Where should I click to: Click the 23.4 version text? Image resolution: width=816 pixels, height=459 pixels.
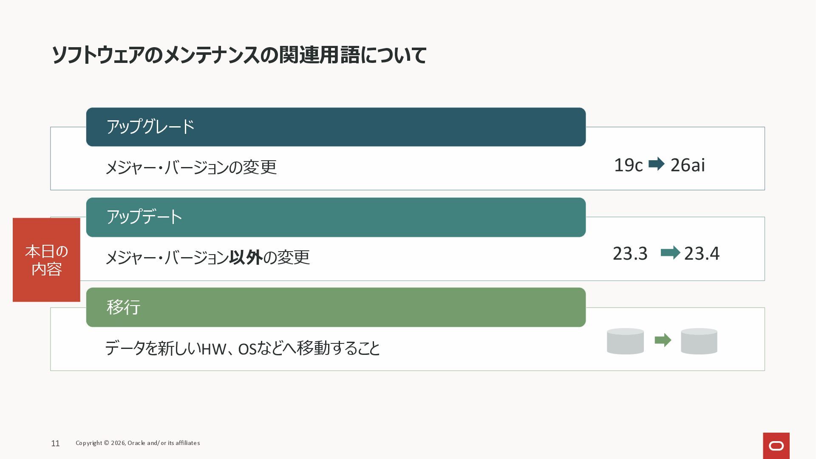click(x=702, y=253)
